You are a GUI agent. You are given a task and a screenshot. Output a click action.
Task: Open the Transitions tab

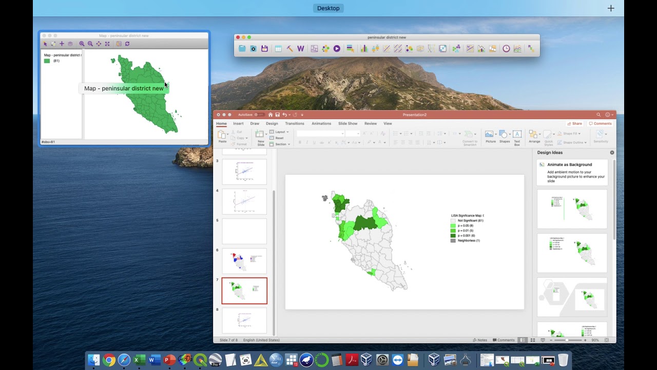coord(295,123)
